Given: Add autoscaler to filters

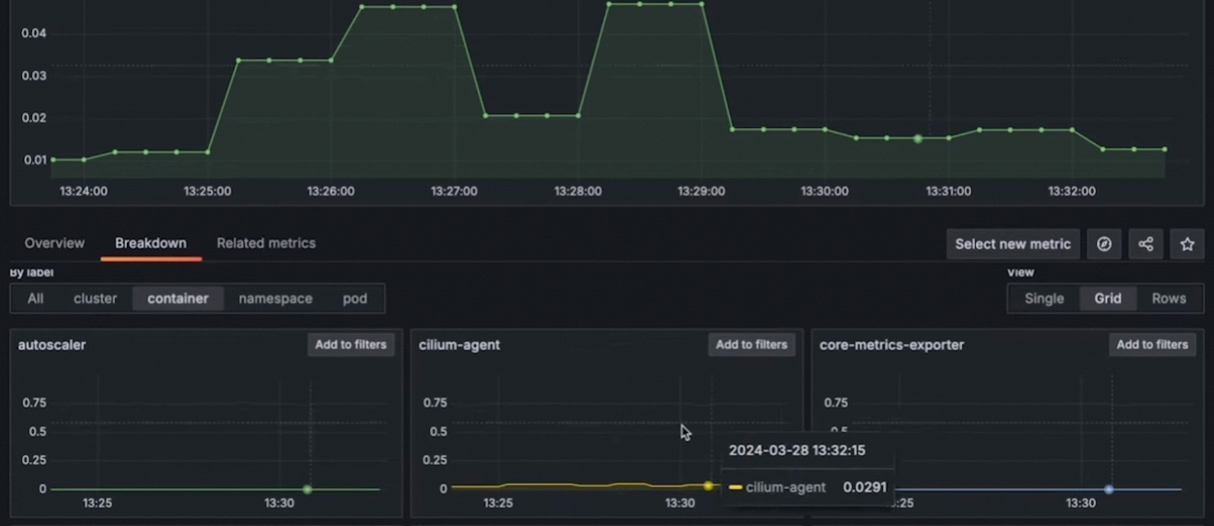Looking at the screenshot, I should tap(350, 345).
